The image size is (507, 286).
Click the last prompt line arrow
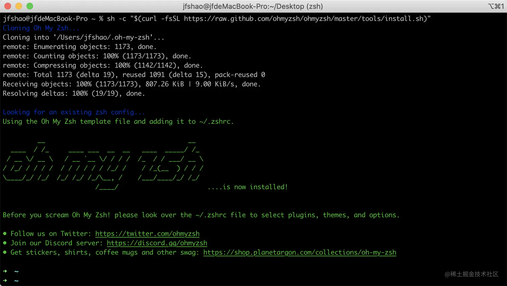5,280
